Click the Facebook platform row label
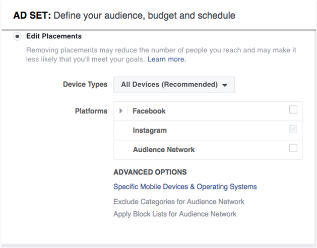317x248 pixels. click(x=149, y=111)
